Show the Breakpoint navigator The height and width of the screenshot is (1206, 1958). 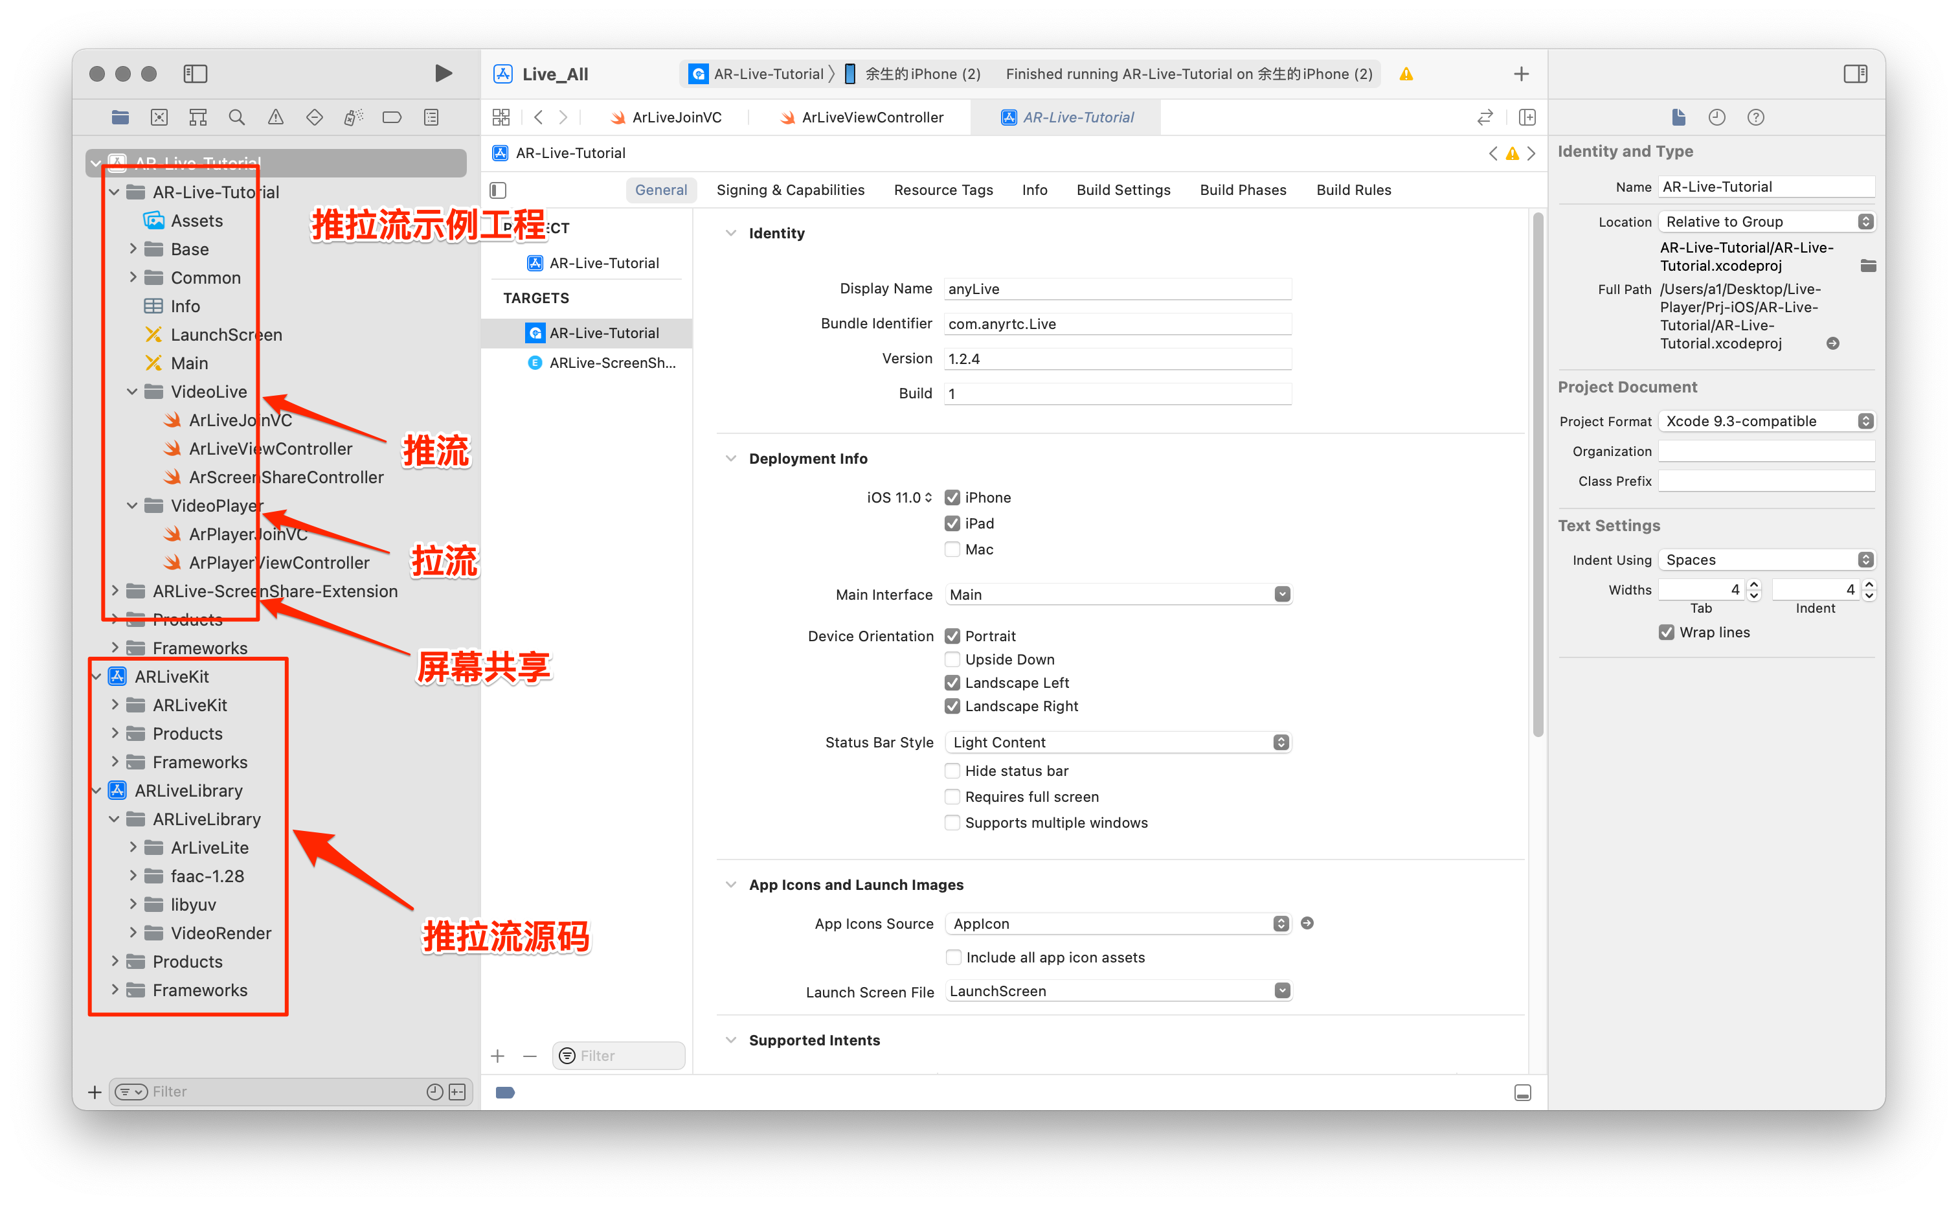(x=392, y=117)
